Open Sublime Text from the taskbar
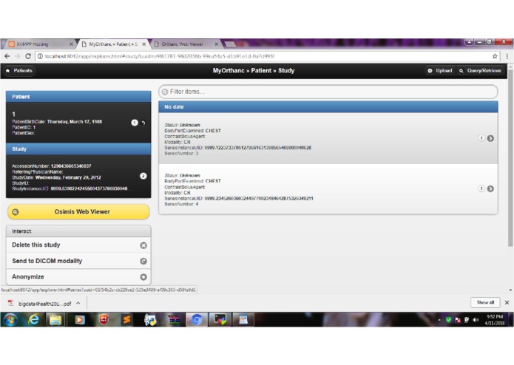This screenshot has width=514, height=365. [x=126, y=319]
